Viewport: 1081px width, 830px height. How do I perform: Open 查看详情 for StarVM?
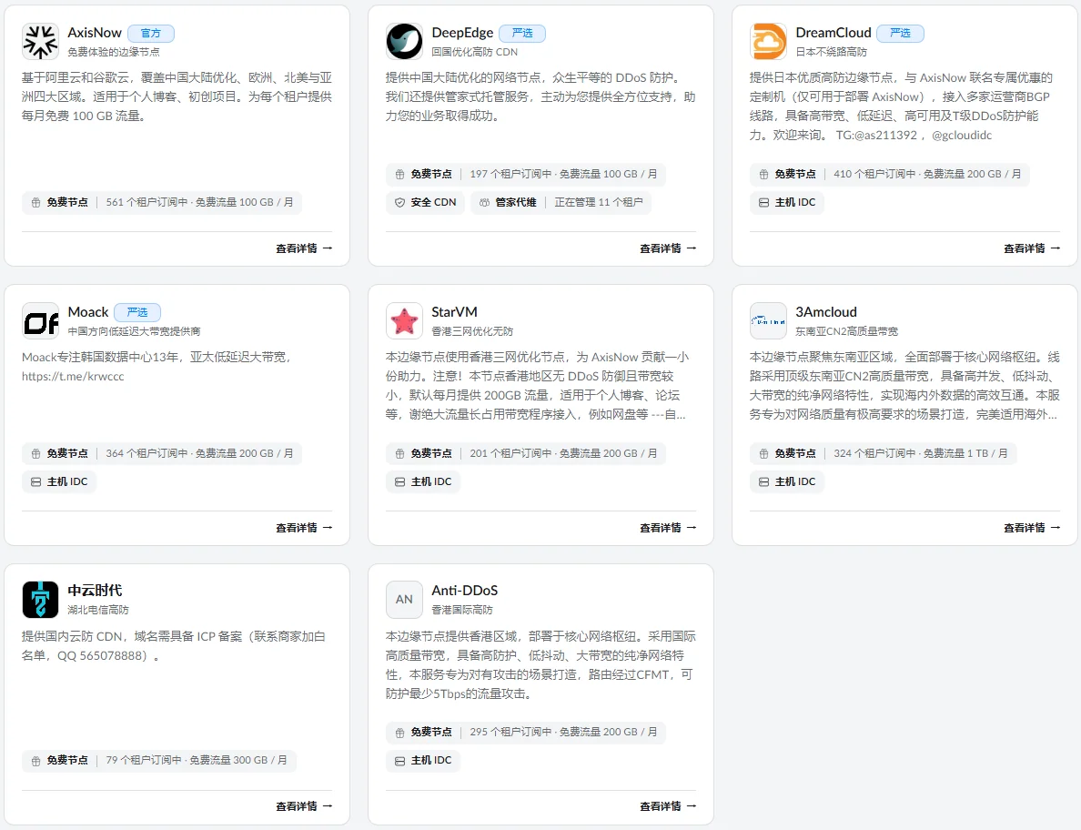[668, 527]
